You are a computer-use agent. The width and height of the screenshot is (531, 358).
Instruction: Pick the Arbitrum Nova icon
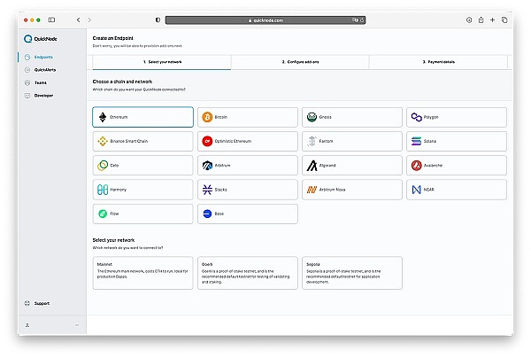click(x=312, y=190)
